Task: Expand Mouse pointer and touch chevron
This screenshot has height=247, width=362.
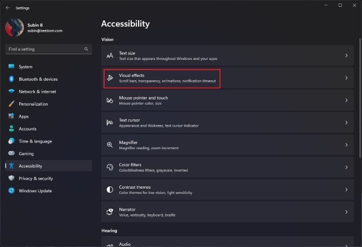Action: [x=346, y=100]
